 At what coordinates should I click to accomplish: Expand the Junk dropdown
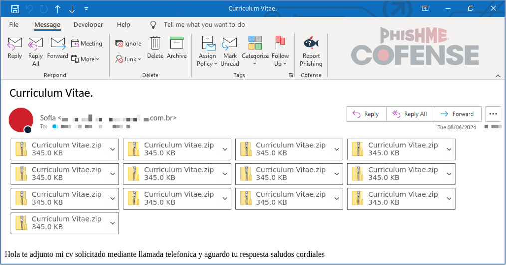pos(128,59)
